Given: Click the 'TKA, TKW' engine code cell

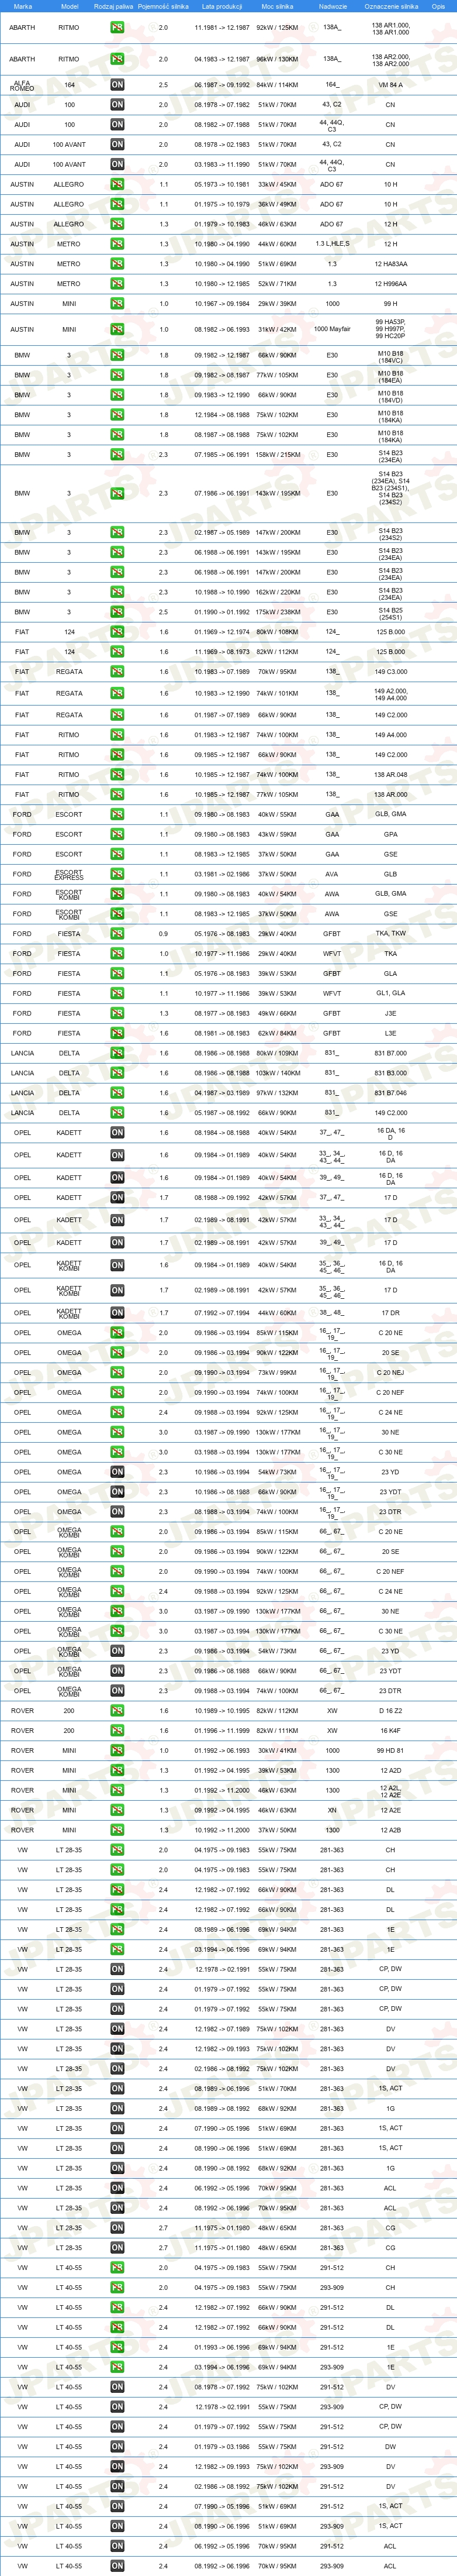Looking at the screenshot, I should 390,933.
